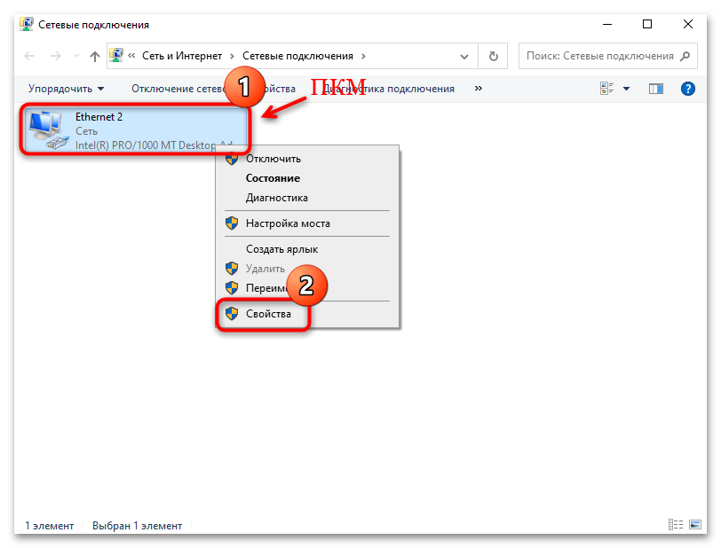
Task: Click shield icon beside 'Свойства'
Action: coord(232,314)
